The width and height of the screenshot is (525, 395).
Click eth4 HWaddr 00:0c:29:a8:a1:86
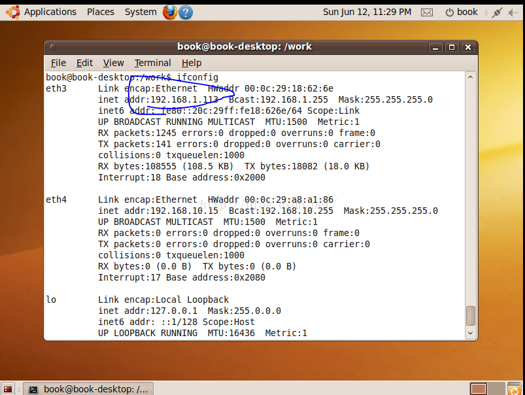[271, 199]
